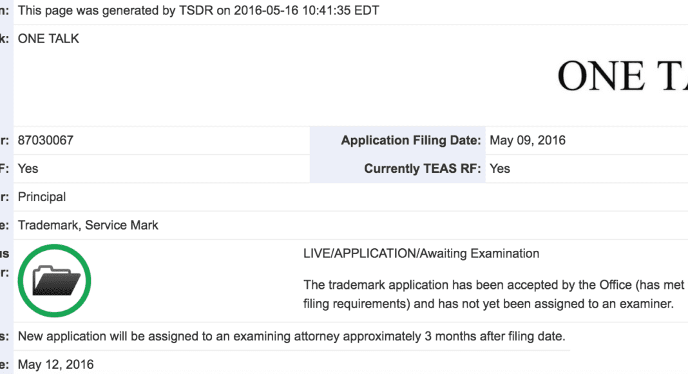Click the Principal register value
The height and width of the screenshot is (374, 688).
42,197
